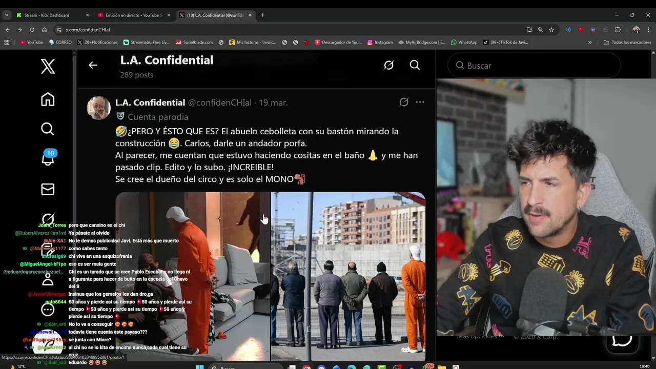Reload the page
The height and width of the screenshot is (369, 656).
click(x=32, y=30)
